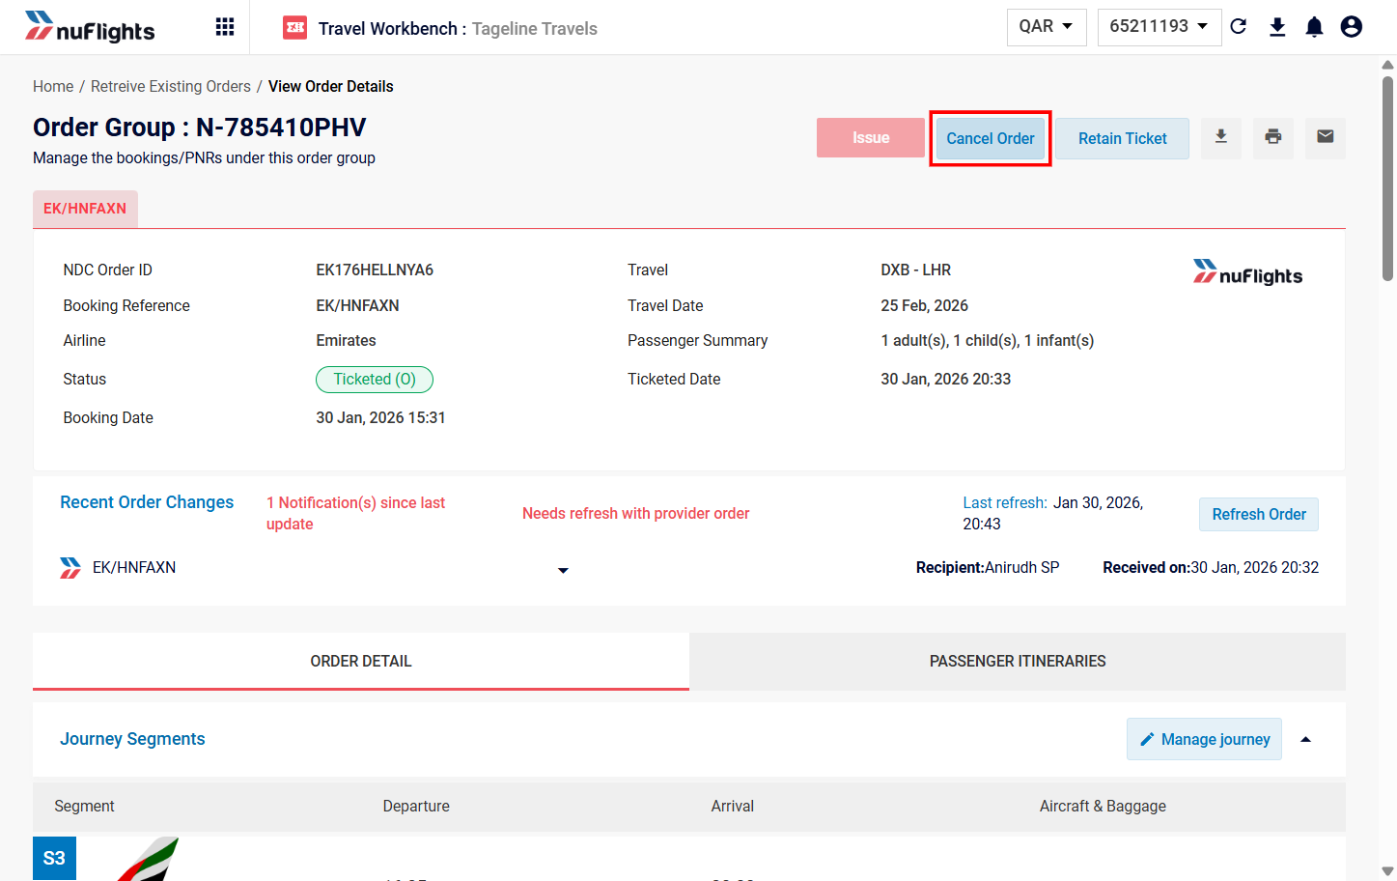Click the Recipient Anirudh SP text
The image size is (1397, 881).
coord(988,568)
